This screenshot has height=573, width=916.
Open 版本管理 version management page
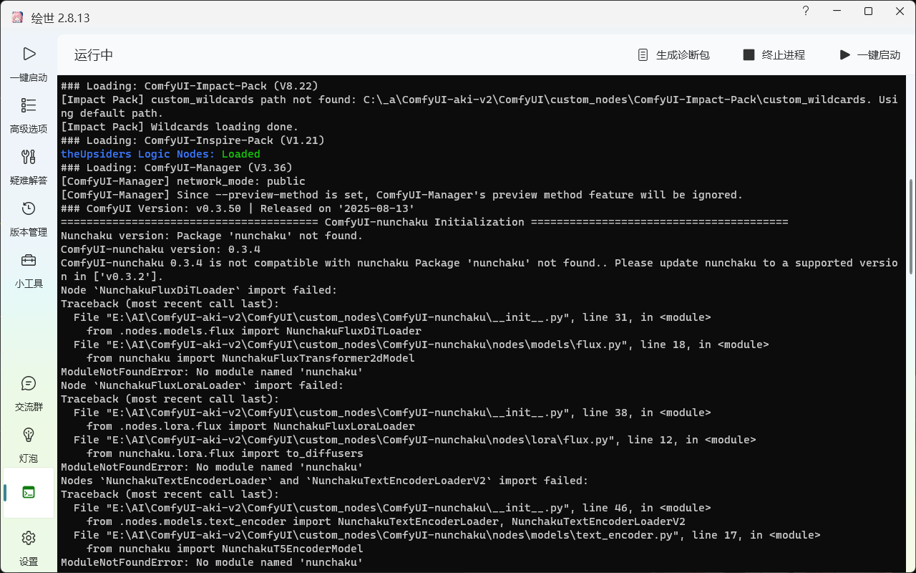click(x=29, y=219)
